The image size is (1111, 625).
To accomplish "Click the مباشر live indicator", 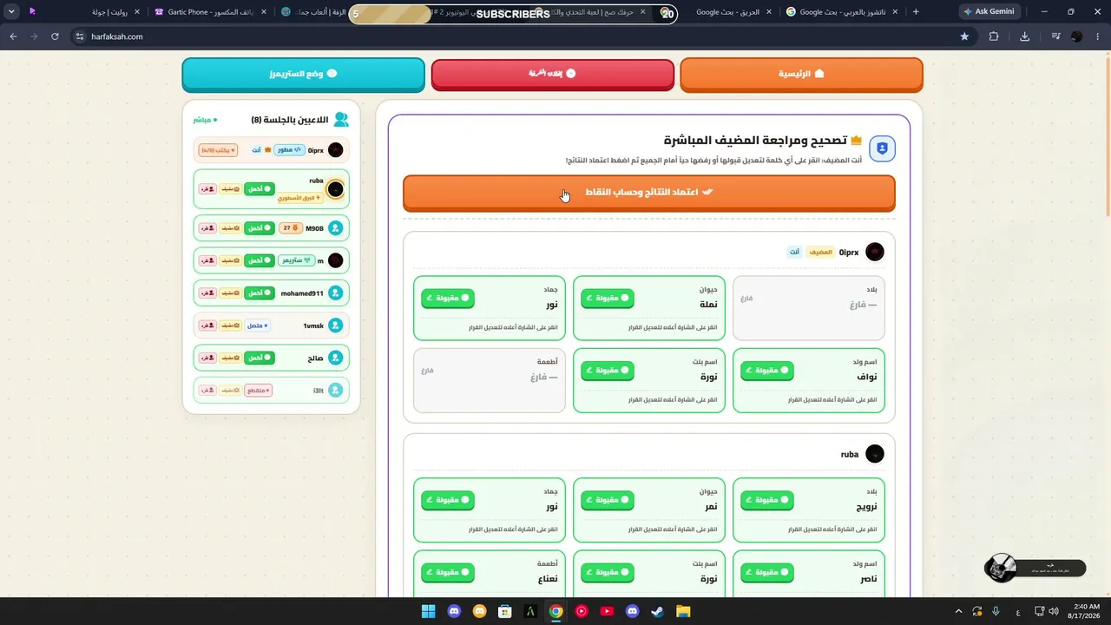I will [x=205, y=120].
